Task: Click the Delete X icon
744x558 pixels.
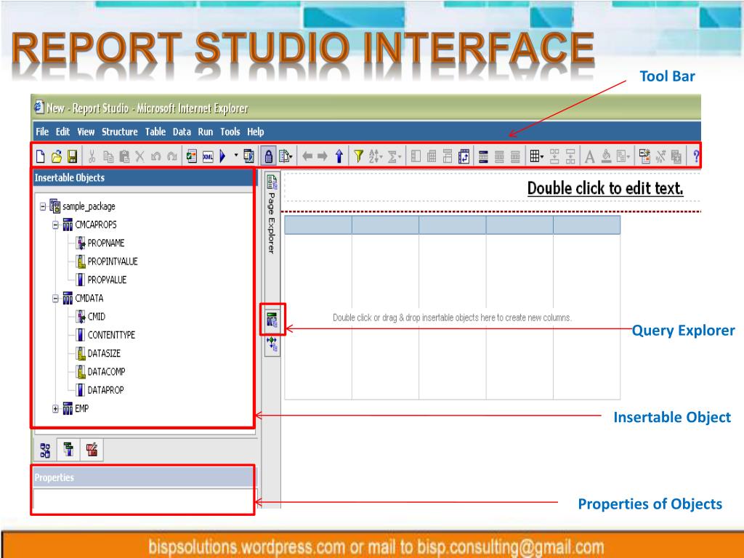Action: pyautogui.click(x=140, y=155)
